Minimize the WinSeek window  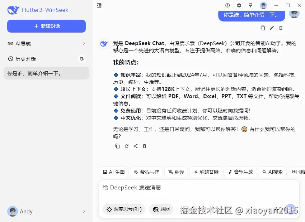[x=276, y=5]
